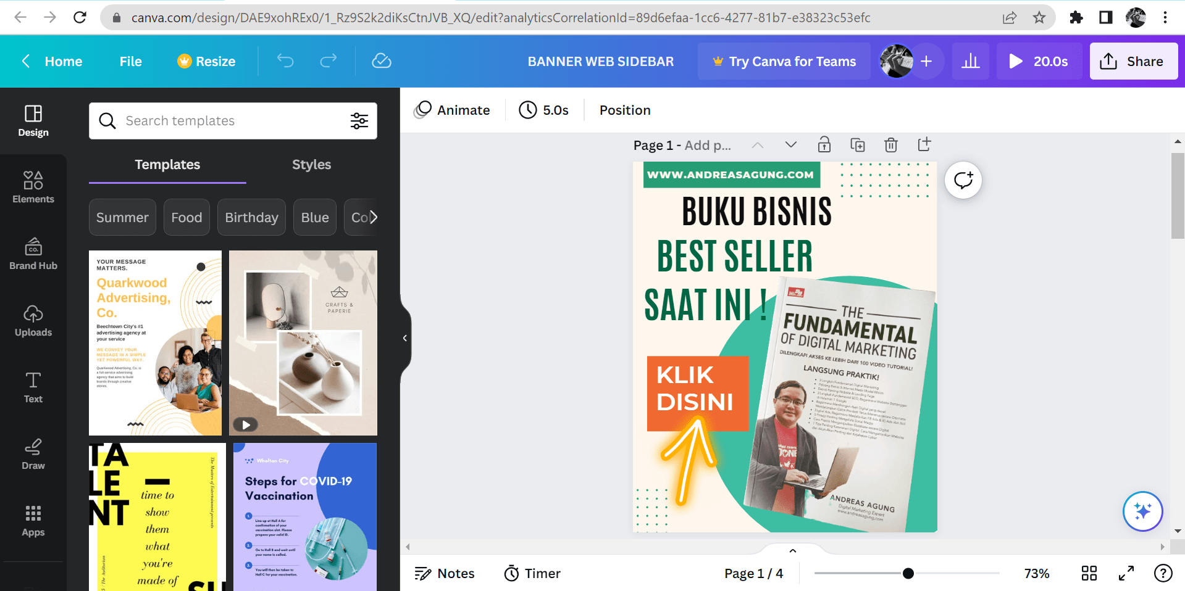Screen dimensions: 1185x591
Task: Move page down using chevron arrow
Action: click(x=790, y=145)
